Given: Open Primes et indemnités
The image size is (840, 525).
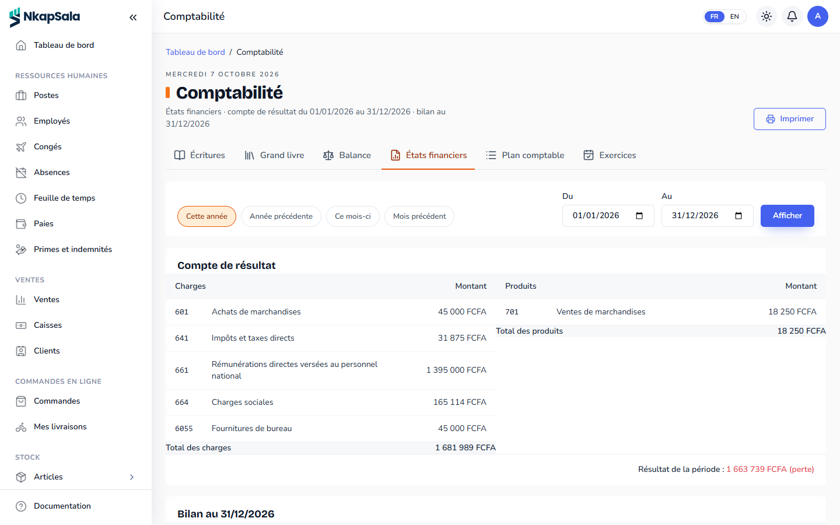Looking at the screenshot, I should pyautogui.click(x=76, y=249).
